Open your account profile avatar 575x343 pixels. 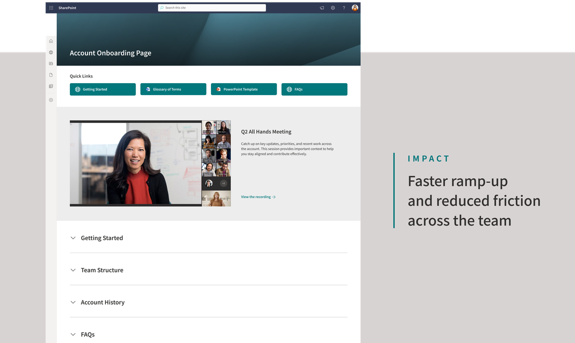click(x=355, y=7)
